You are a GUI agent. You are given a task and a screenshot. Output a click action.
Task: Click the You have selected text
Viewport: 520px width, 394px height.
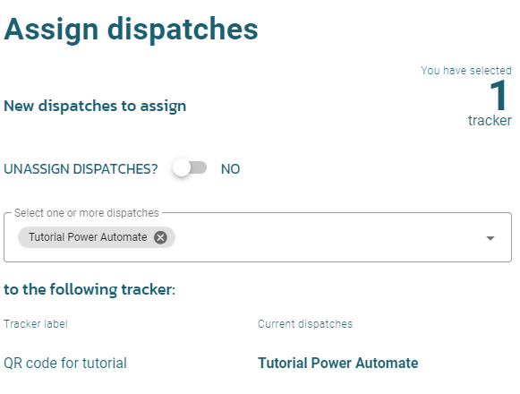(466, 71)
